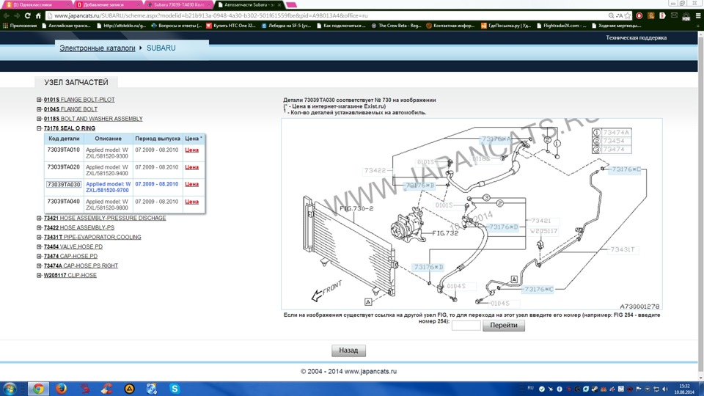Select part code 73039TA010 cell
This screenshot has height=396, width=704.
tap(64, 150)
